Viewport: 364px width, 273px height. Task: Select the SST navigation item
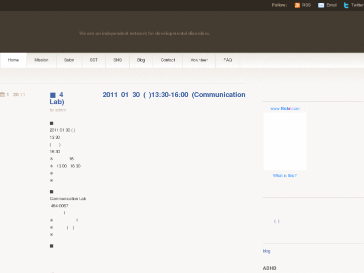point(94,60)
